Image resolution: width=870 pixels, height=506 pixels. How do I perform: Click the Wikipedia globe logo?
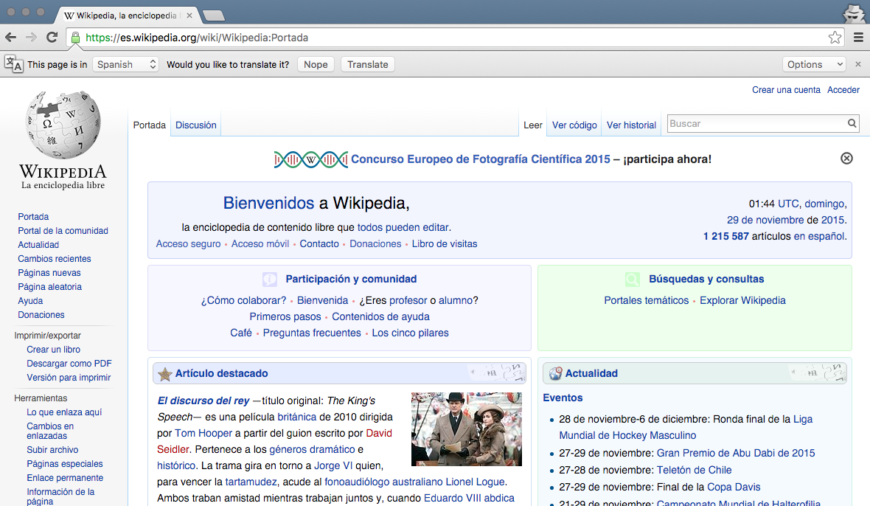tap(63, 125)
